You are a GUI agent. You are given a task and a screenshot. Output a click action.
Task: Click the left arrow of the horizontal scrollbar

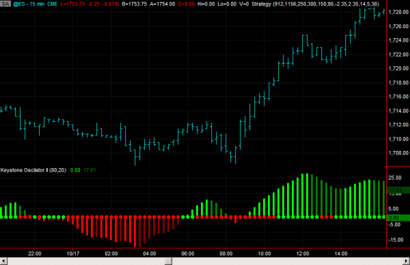[x=3, y=261]
